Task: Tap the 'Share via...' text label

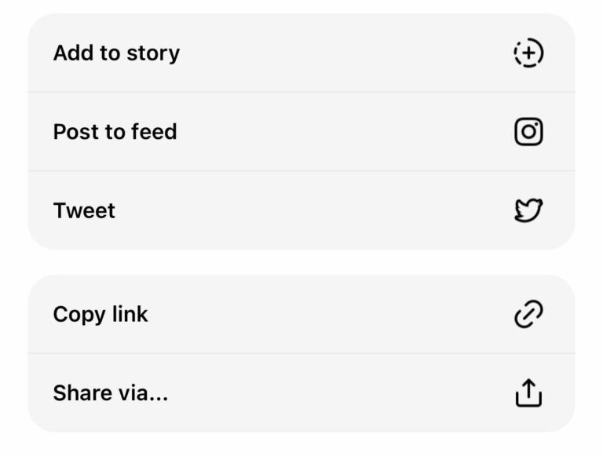Action: tap(111, 392)
